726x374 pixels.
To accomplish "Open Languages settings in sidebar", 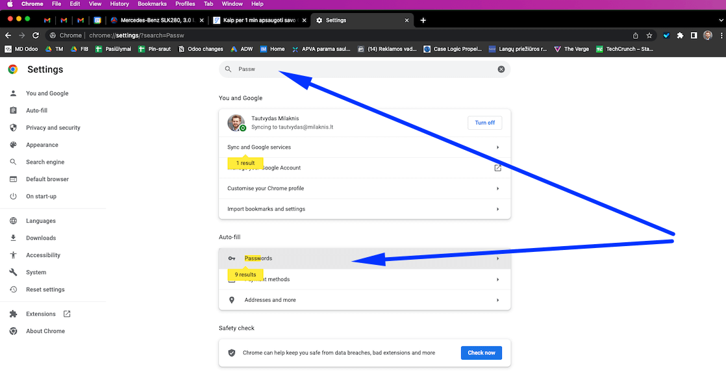I will click(41, 221).
